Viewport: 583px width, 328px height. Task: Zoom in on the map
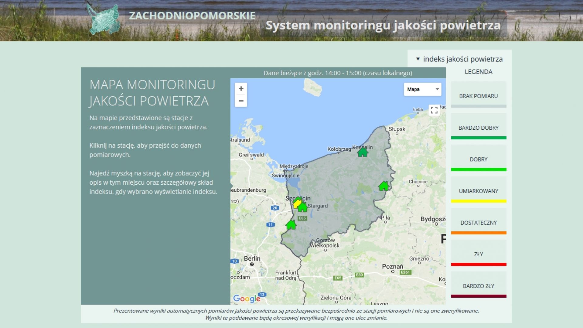pyautogui.click(x=241, y=89)
